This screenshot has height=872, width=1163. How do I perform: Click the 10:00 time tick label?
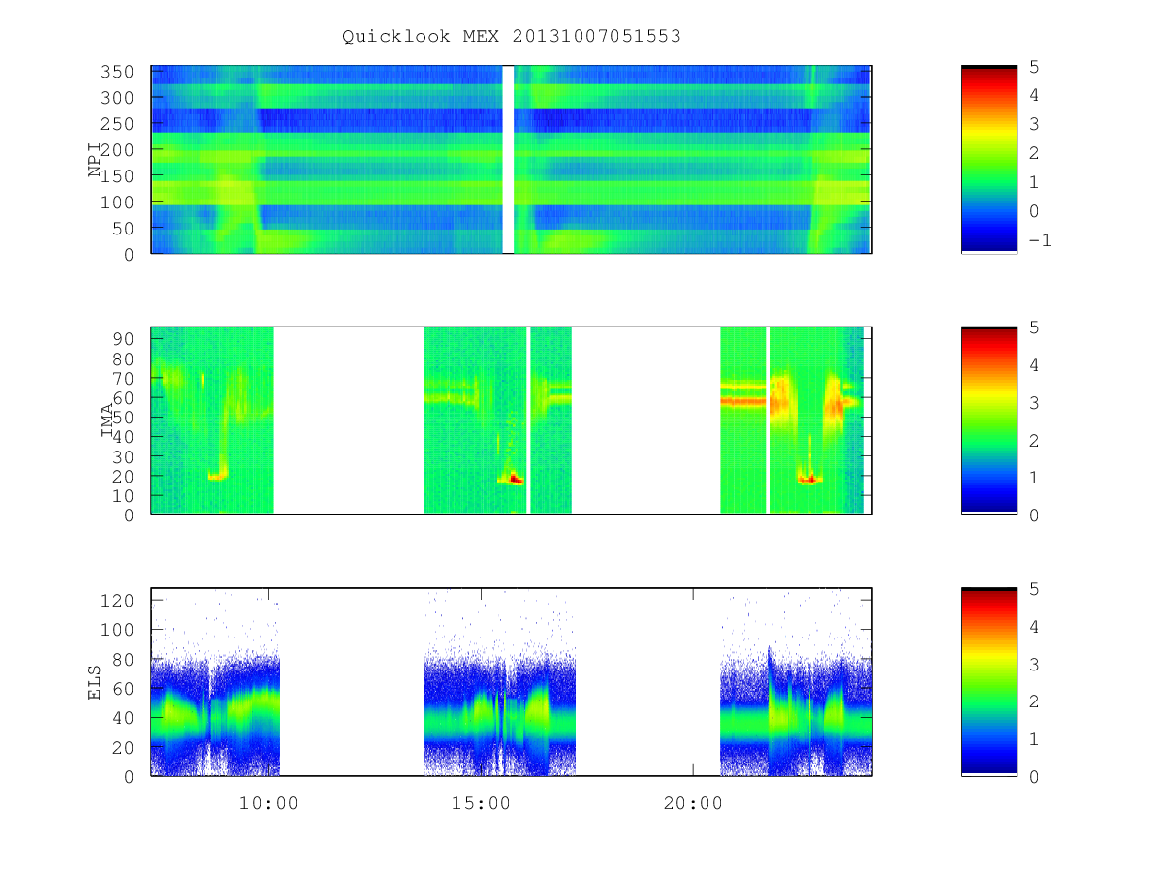[x=268, y=803]
